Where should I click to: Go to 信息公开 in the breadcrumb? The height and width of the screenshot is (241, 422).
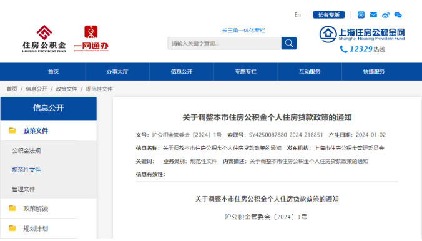coord(36,89)
